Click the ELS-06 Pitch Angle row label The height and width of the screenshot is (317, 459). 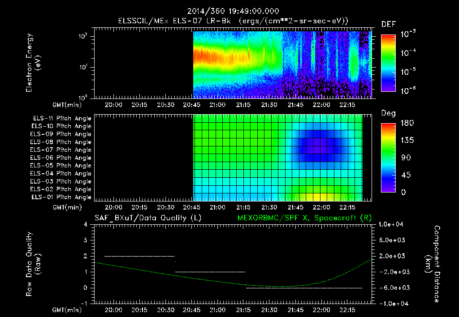click(x=61, y=158)
